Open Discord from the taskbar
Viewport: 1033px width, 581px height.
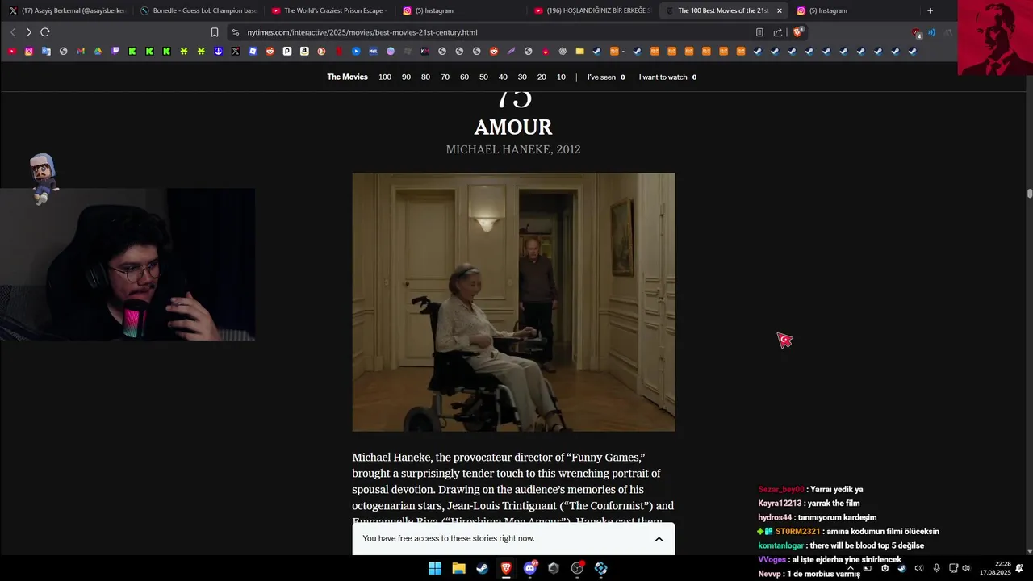pyautogui.click(x=530, y=568)
